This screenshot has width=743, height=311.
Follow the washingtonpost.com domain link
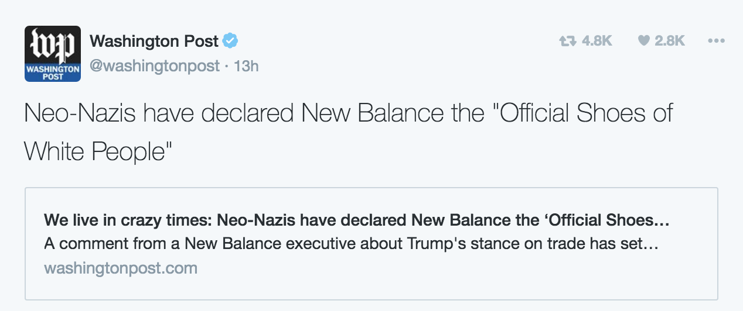click(x=121, y=268)
